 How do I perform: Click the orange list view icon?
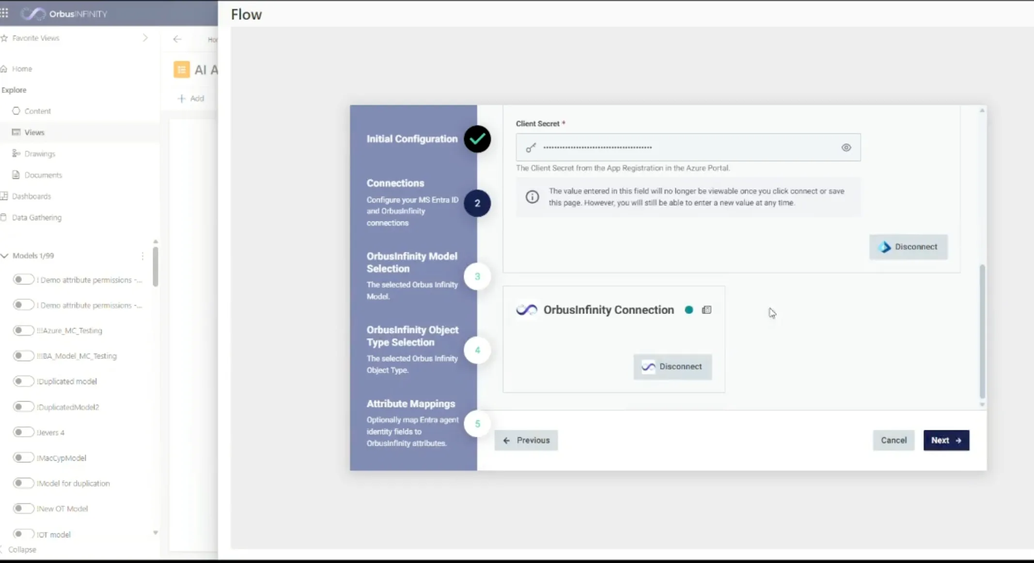(x=182, y=70)
